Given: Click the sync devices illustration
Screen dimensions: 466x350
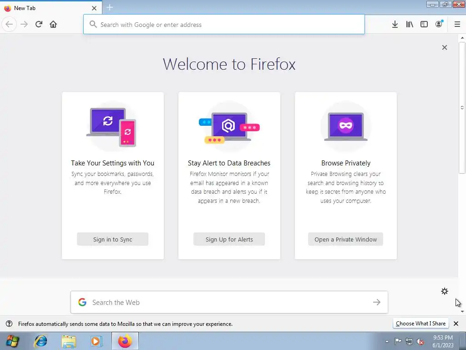Looking at the screenshot, I should tap(112, 127).
